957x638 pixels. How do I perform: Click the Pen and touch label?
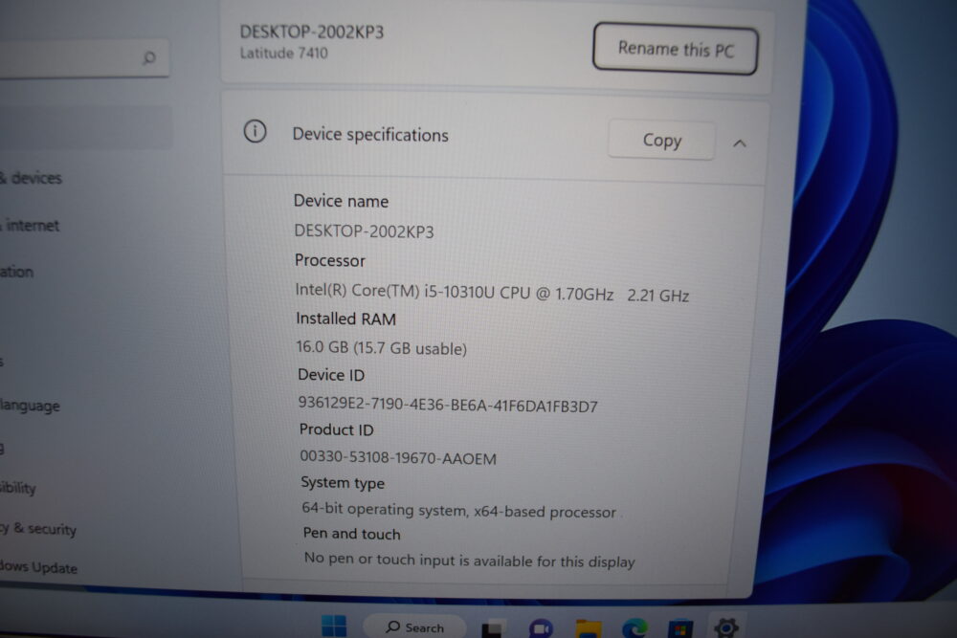click(351, 534)
